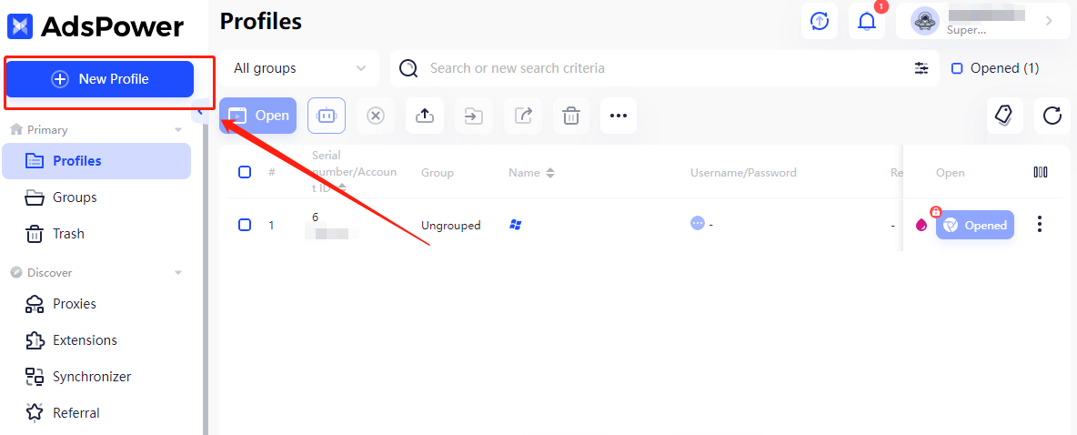The image size is (1077, 435).
Task: Click the Group column header
Action: [x=438, y=173]
